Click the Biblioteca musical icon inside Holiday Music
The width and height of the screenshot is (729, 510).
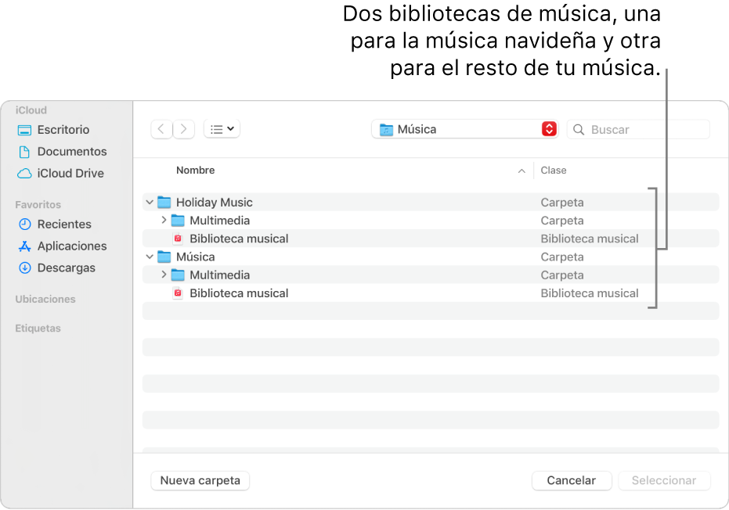tap(178, 239)
